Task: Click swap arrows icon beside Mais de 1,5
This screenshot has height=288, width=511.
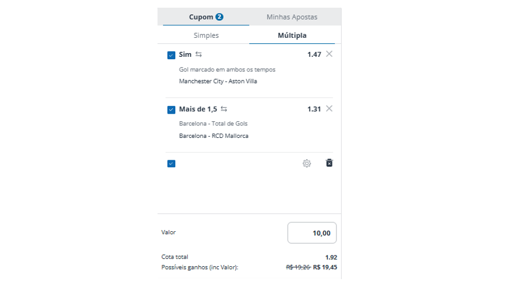Action: (224, 109)
